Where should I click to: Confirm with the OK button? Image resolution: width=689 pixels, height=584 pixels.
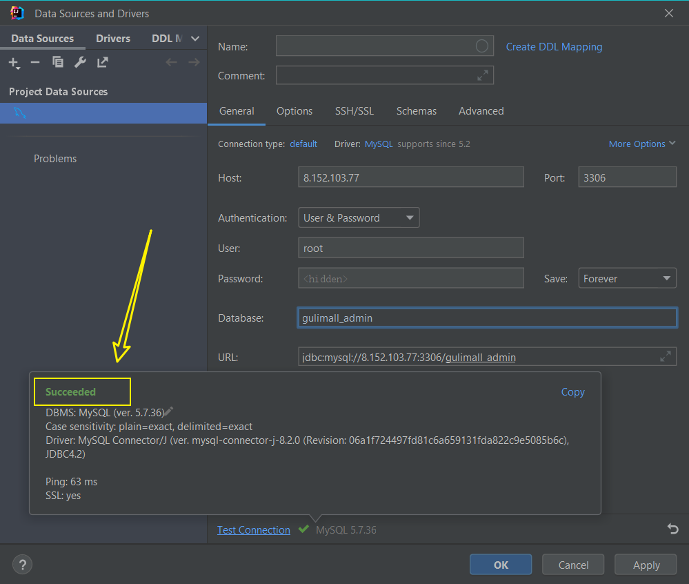[x=501, y=564]
